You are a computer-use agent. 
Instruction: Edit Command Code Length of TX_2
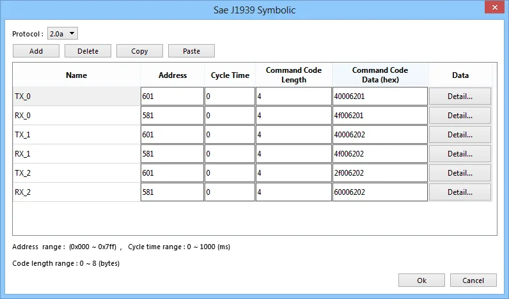294,173
